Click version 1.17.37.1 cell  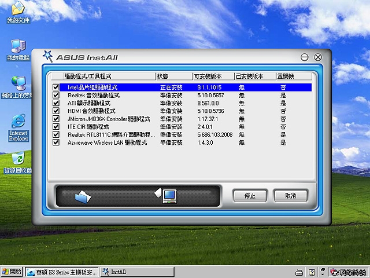pos(208,119)
